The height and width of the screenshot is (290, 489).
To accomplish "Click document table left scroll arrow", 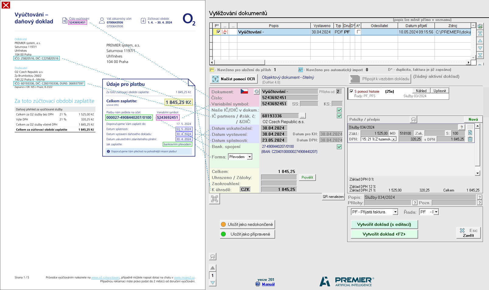I will coord(212,62).
